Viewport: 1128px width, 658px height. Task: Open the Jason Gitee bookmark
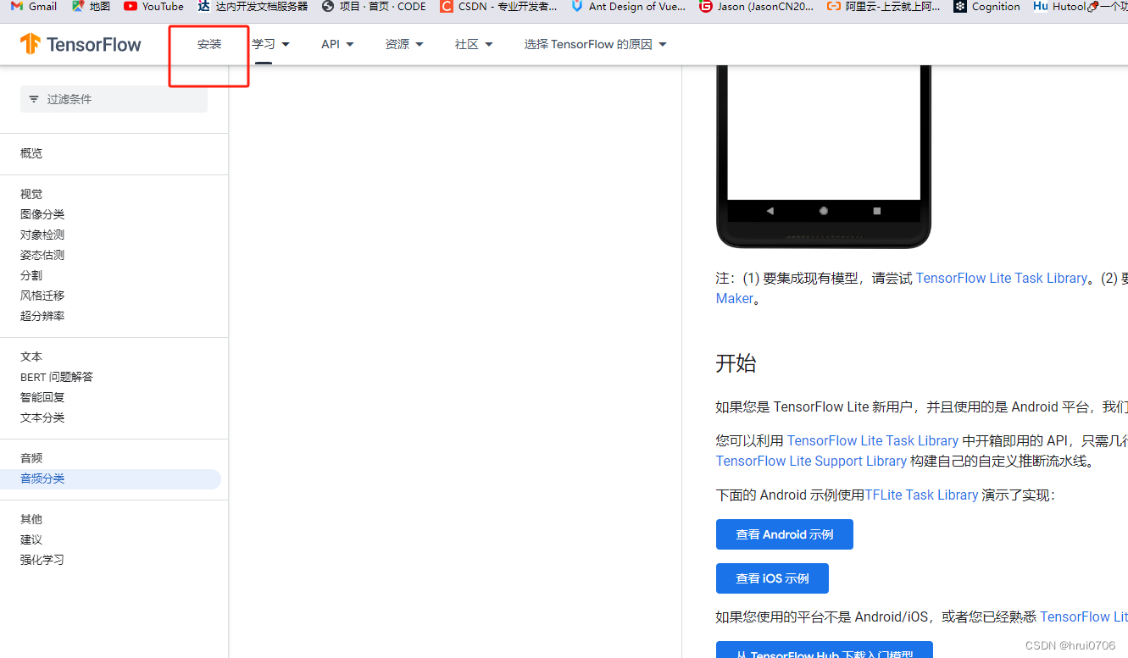pyautogui.click(x=756, y=7)
